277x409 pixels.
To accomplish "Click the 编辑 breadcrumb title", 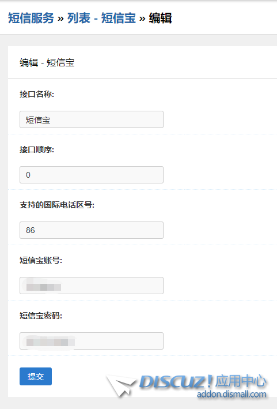I will point(160,18).
